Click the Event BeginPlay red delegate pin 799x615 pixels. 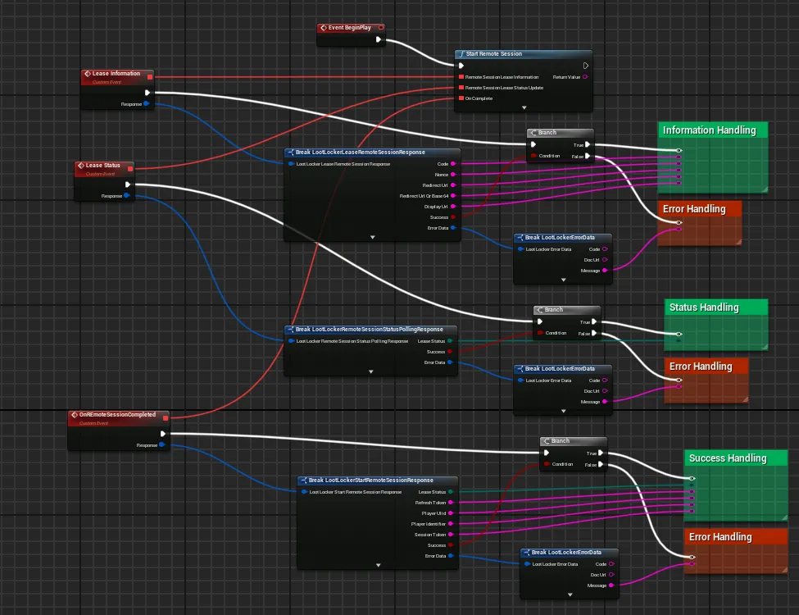pos(380,28)
